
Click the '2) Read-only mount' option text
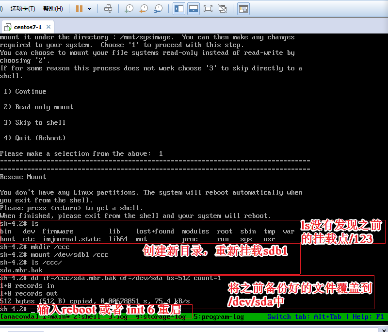[x=38, y=107]
